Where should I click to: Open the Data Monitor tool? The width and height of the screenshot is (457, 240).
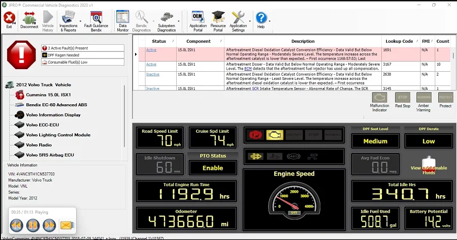pyautogui.click(x=122, y=20)
